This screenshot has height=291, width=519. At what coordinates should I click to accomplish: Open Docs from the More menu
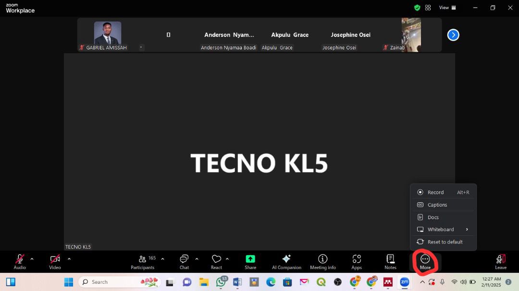443,217
